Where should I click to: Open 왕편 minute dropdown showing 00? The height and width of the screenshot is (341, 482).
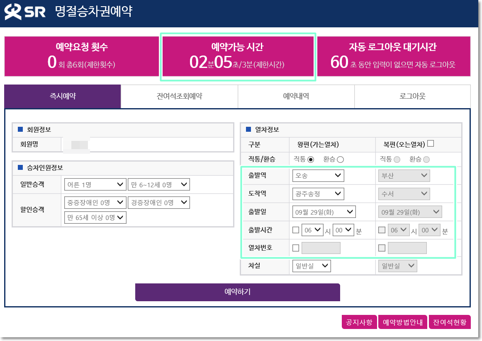click(343, 230)
